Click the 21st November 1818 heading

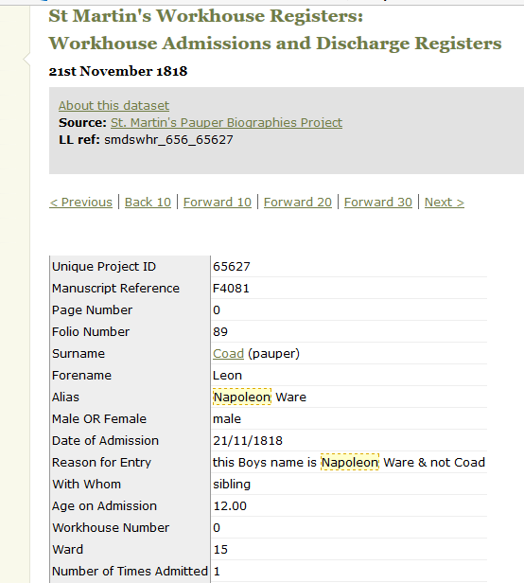pyautogui.click(x=118, y=71)
